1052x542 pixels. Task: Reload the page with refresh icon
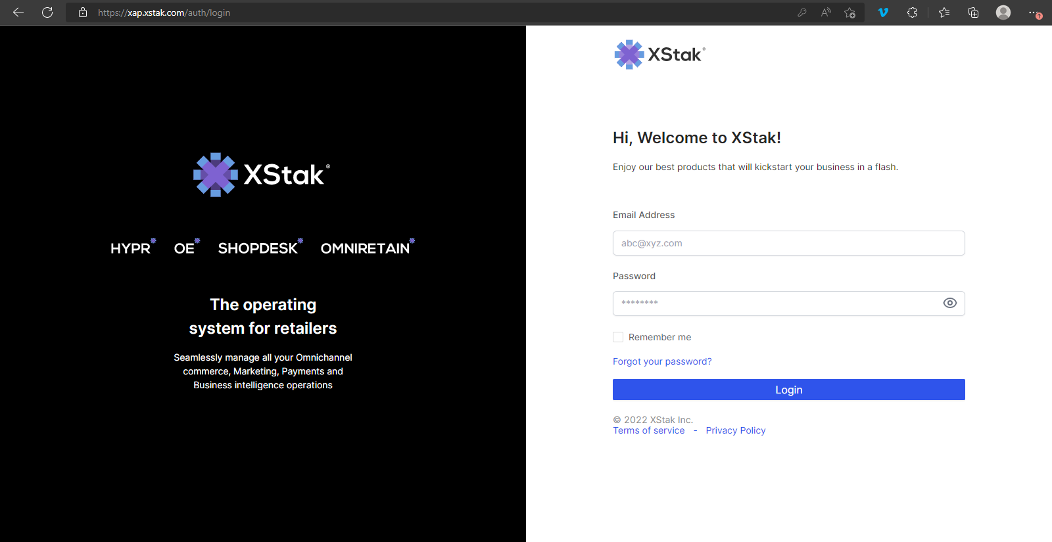tap(47, 12)
